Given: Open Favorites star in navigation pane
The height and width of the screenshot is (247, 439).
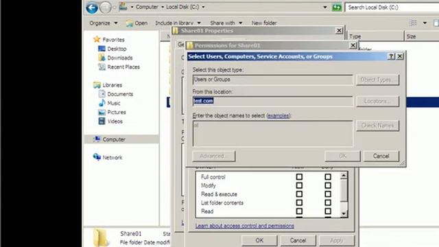Looking at the screenshot, I should click(97, 39).
